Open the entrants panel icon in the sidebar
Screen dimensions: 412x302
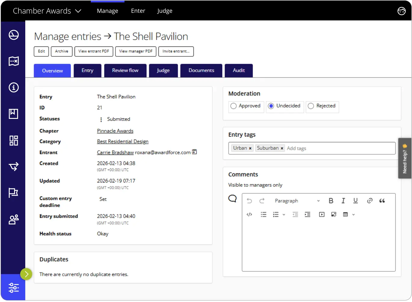[x=14, y=219]
